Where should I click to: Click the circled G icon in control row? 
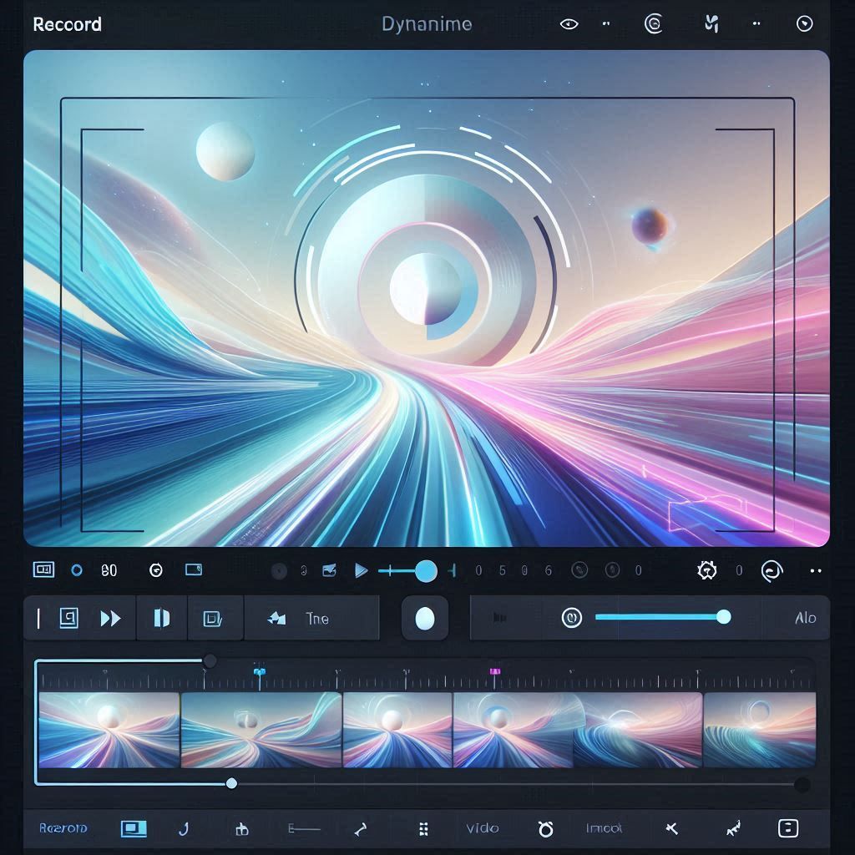click(x=156, y=570)
